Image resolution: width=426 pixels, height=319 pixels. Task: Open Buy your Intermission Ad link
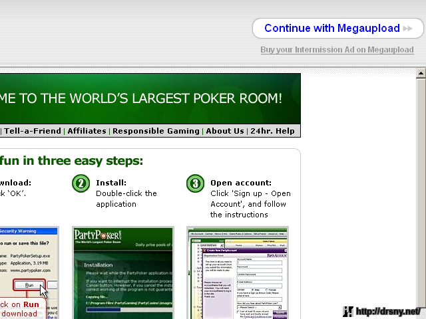pyautogui.click(x=337, y=50)
